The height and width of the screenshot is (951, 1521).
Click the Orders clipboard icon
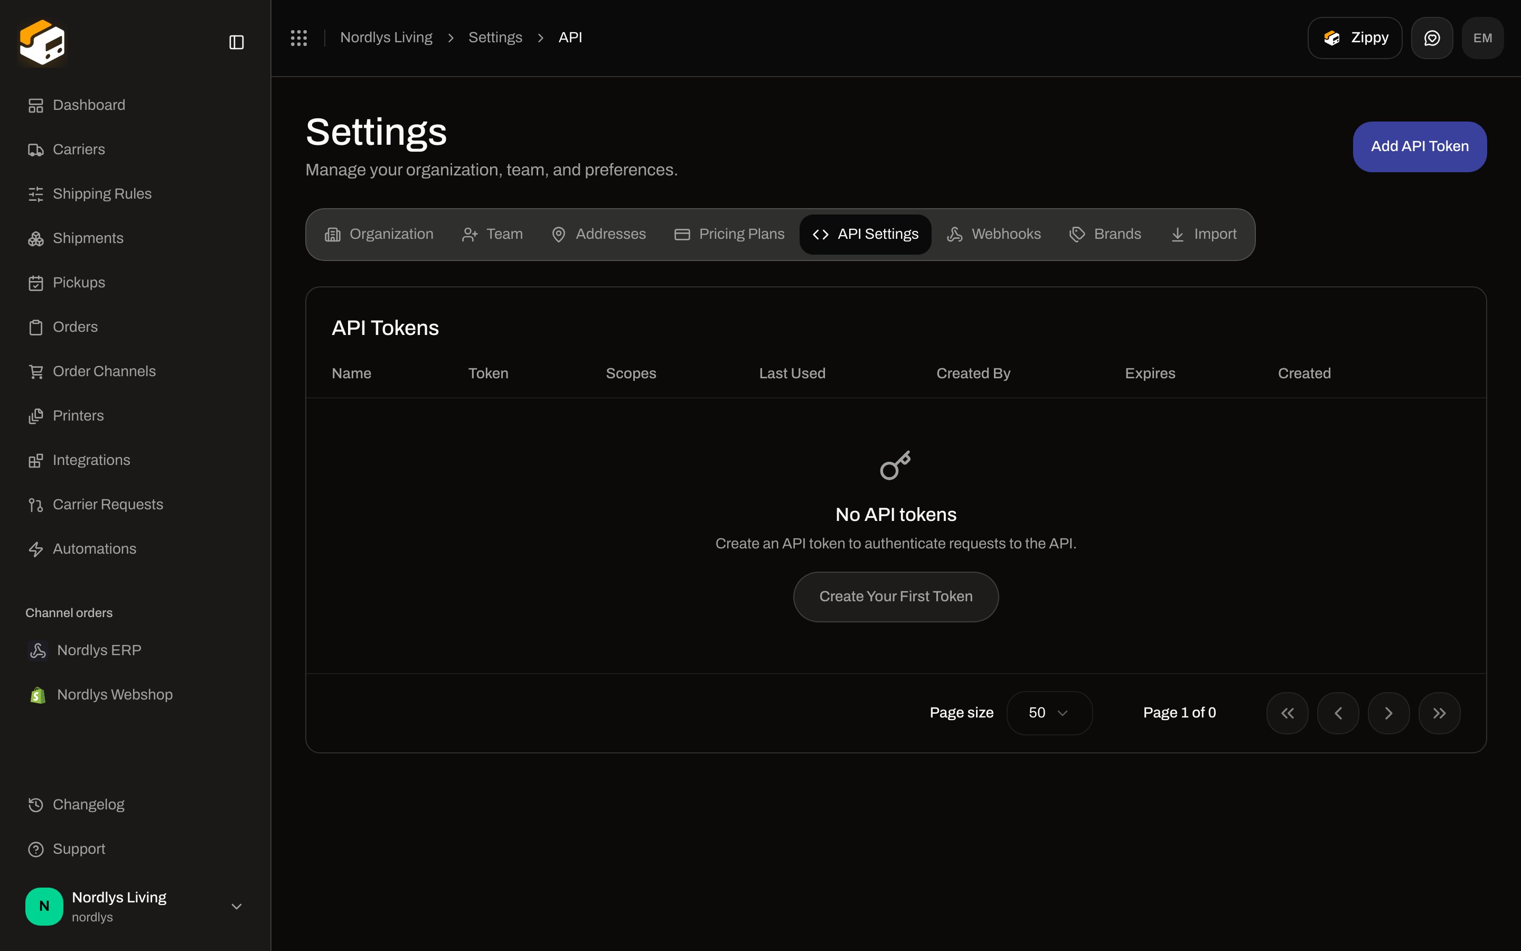pyautogui.click(x=36, y=327)
